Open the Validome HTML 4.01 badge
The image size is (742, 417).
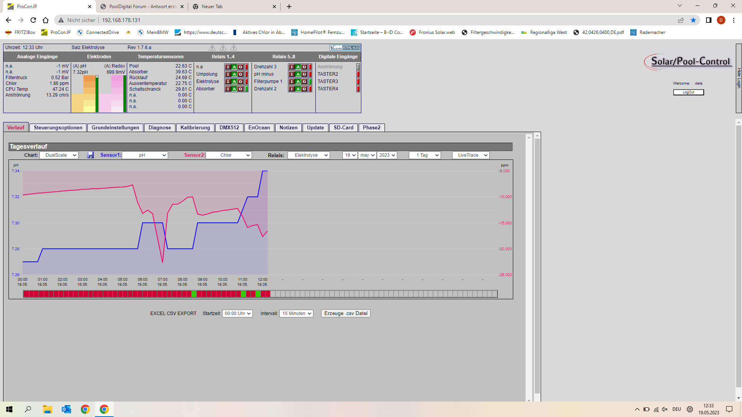click(345, 47)
